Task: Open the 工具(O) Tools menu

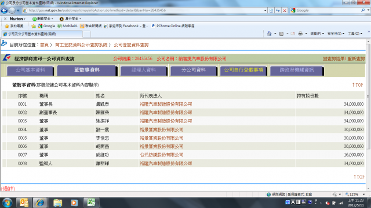Action: [355, 34]
